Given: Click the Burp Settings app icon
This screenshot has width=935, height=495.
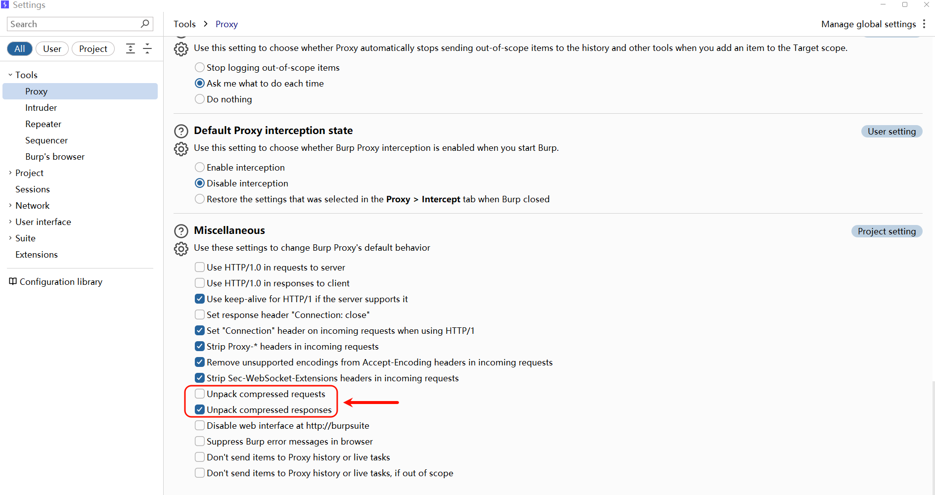Looking at the screenshot, I should 5,4.
